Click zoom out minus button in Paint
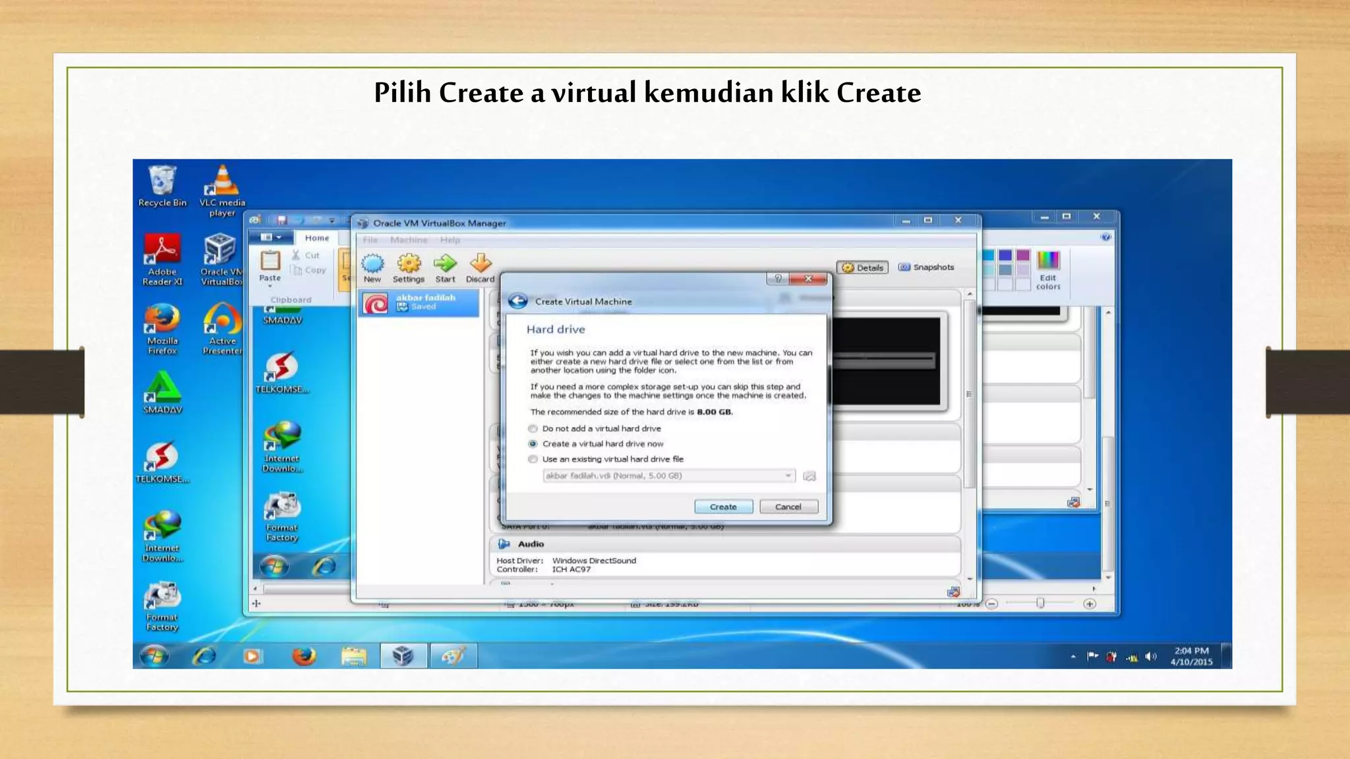This screenshot has height=759, width=1350. coord(993,604)
